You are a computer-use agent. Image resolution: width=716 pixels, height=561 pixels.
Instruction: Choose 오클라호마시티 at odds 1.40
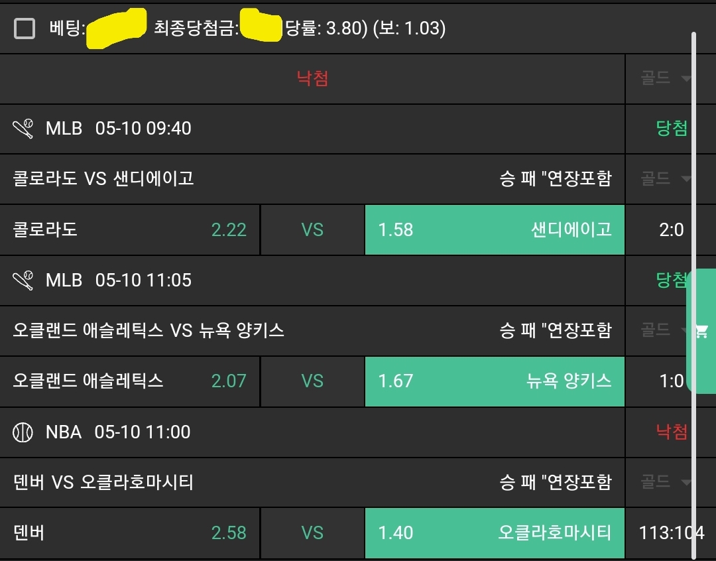coord(495,532)
